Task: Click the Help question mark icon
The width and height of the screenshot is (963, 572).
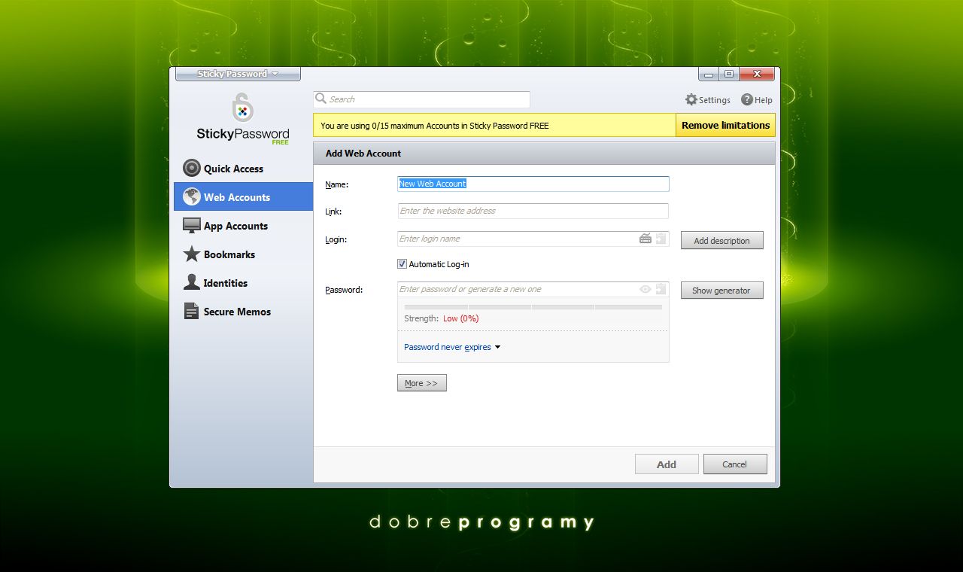Action: [747, 99]
